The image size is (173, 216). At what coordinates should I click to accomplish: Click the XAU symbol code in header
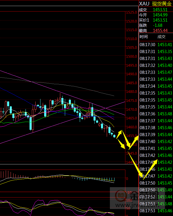click(x=144, y=3)
